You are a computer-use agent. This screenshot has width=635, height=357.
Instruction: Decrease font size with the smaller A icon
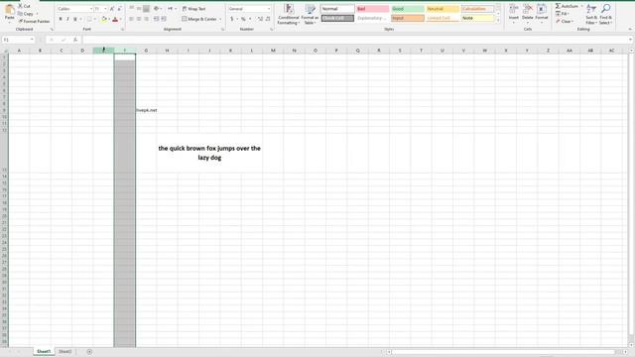tap(119, 9)
